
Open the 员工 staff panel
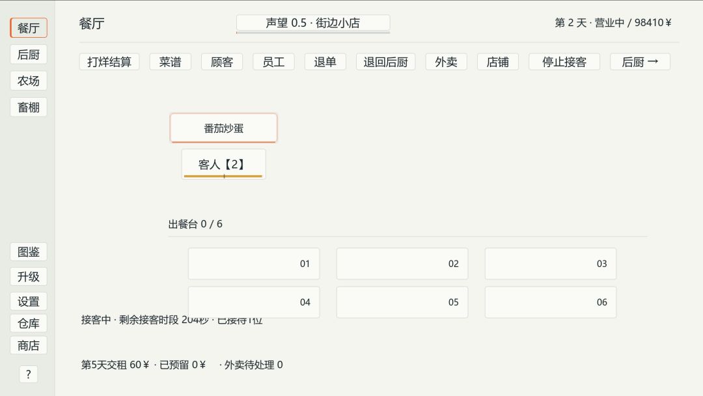click(x=273, y=61)
